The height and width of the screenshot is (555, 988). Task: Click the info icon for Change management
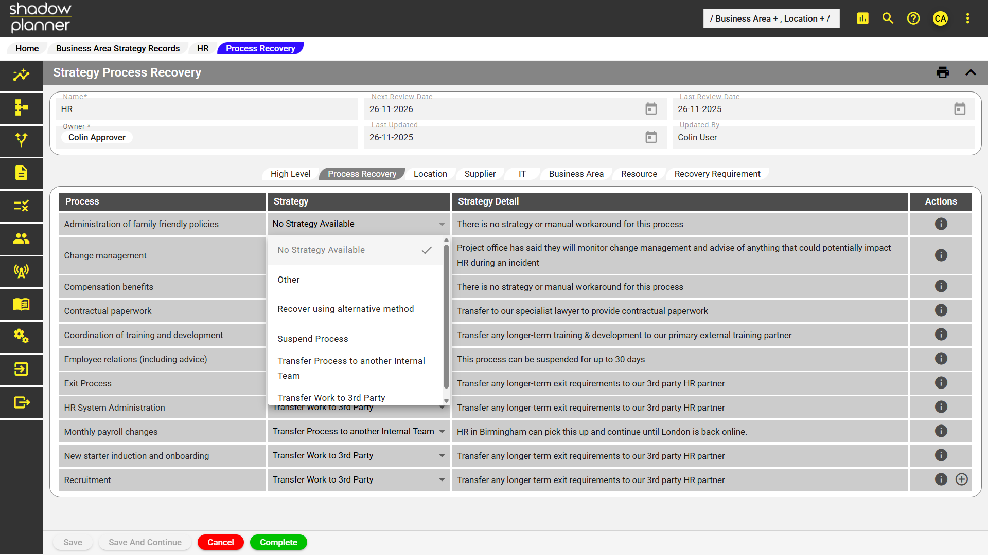(941, 255)
